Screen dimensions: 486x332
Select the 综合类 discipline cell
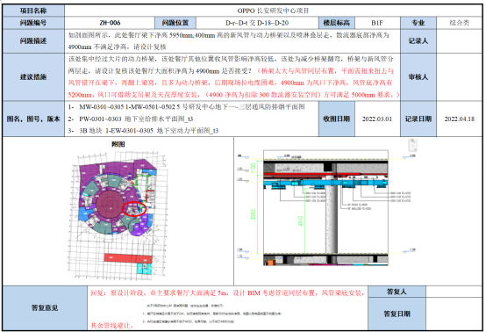coord(459,23)
